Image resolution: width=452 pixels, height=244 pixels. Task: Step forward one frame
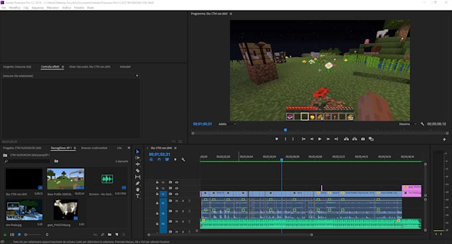[328, 139]
